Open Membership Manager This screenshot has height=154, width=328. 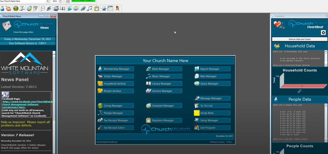pyautogui.click(x=115, y=69)
